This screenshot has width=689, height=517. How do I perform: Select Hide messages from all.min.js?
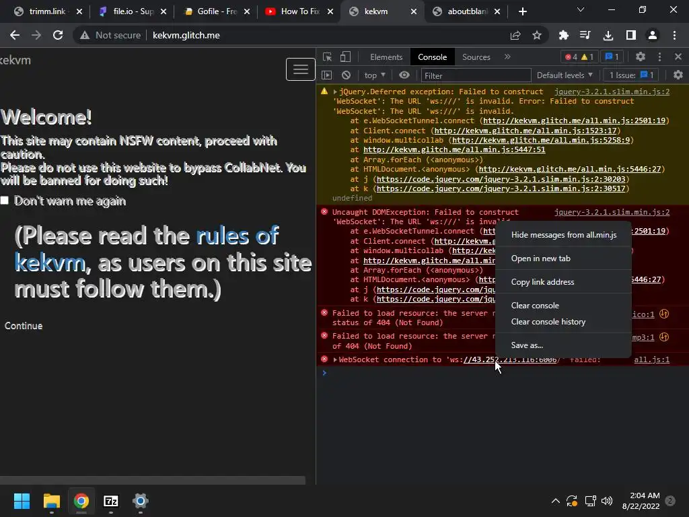coord(563,235)
